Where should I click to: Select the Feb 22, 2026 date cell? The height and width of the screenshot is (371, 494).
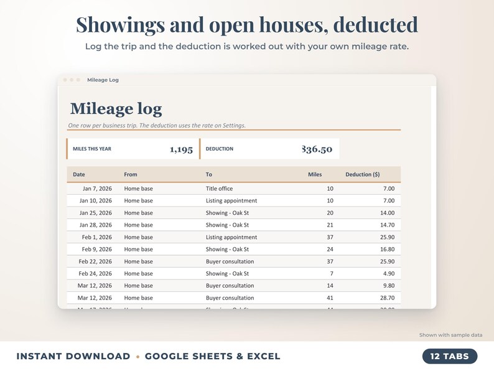click(x=95, y=261)
